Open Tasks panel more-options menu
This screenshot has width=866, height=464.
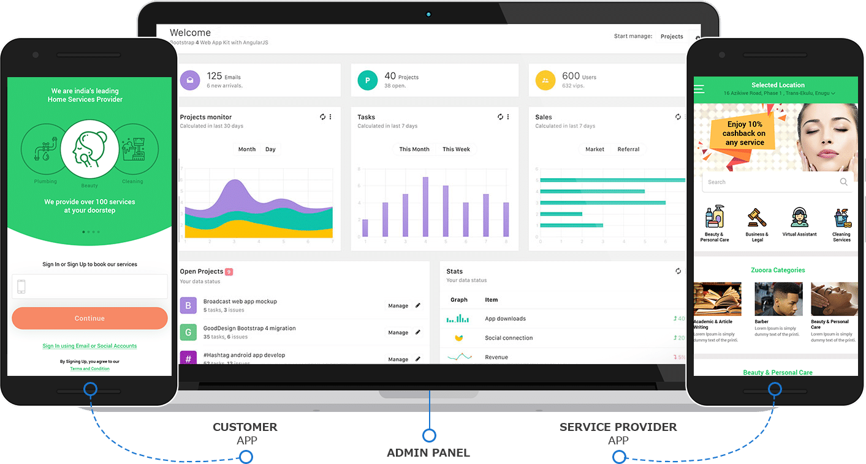[508, 117]
